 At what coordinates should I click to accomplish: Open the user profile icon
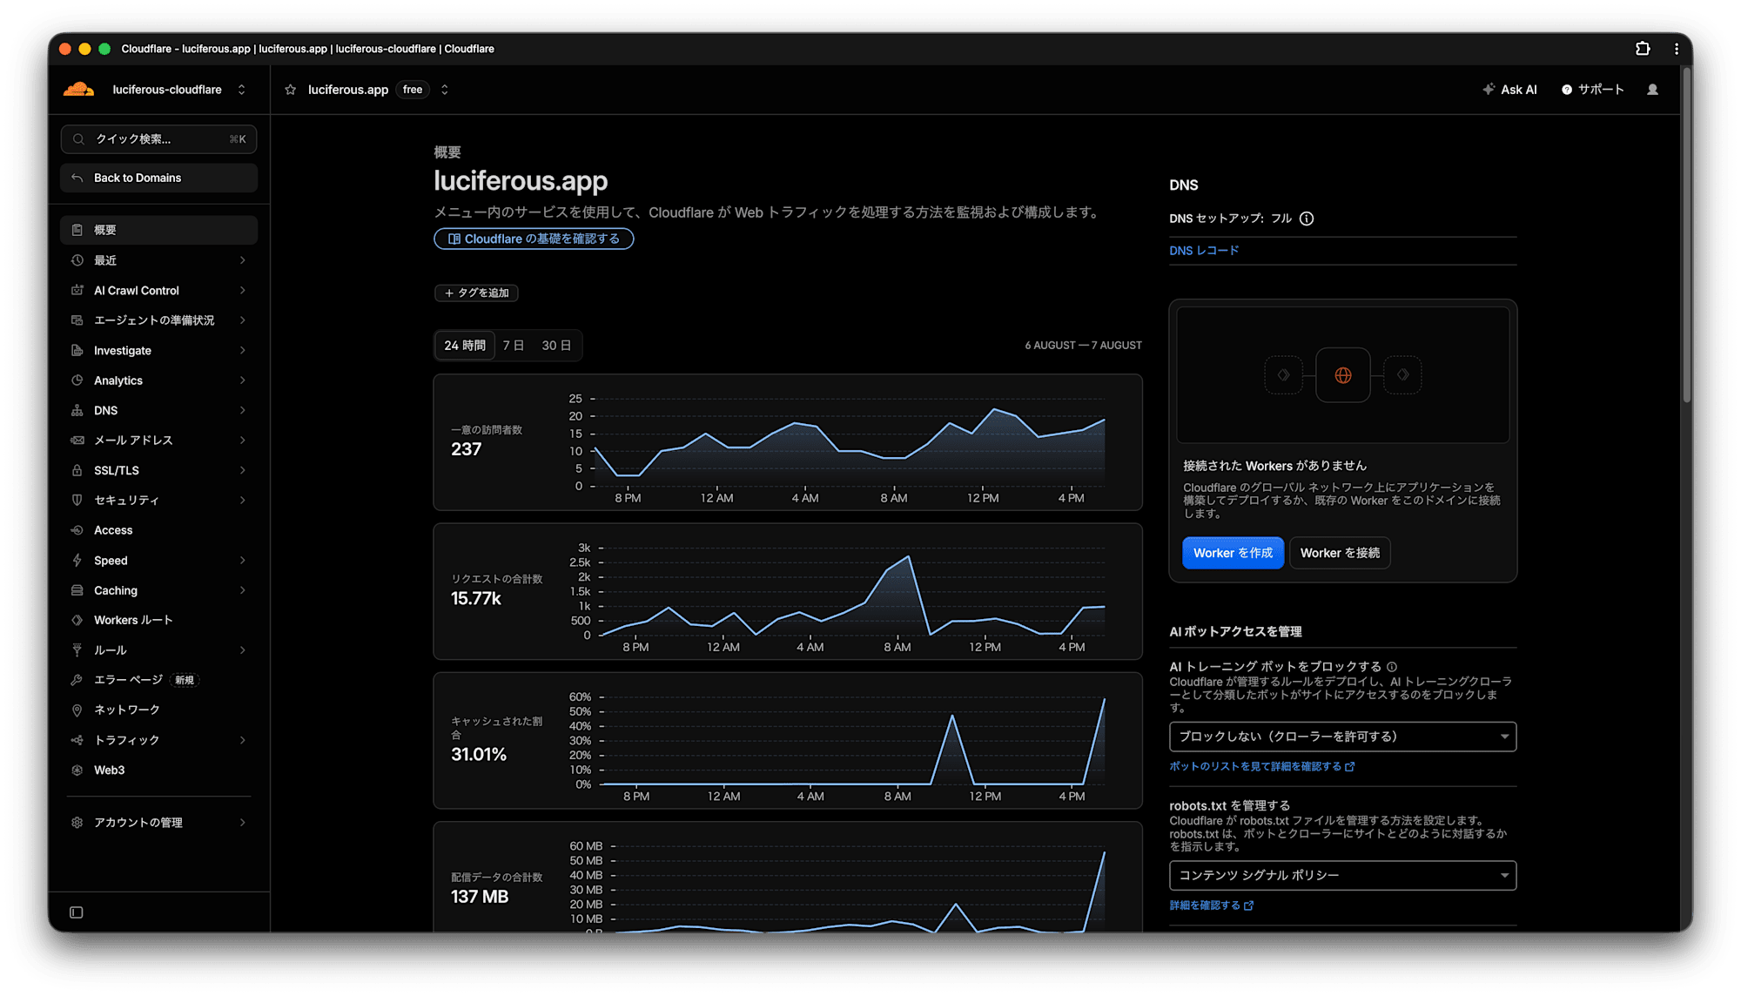pos(1652,90)
